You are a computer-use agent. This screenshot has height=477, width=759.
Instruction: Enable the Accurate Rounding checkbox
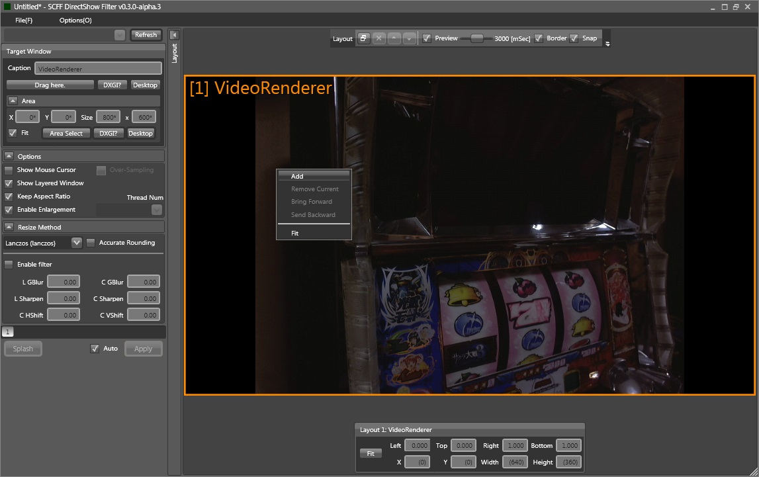[91, 243]
